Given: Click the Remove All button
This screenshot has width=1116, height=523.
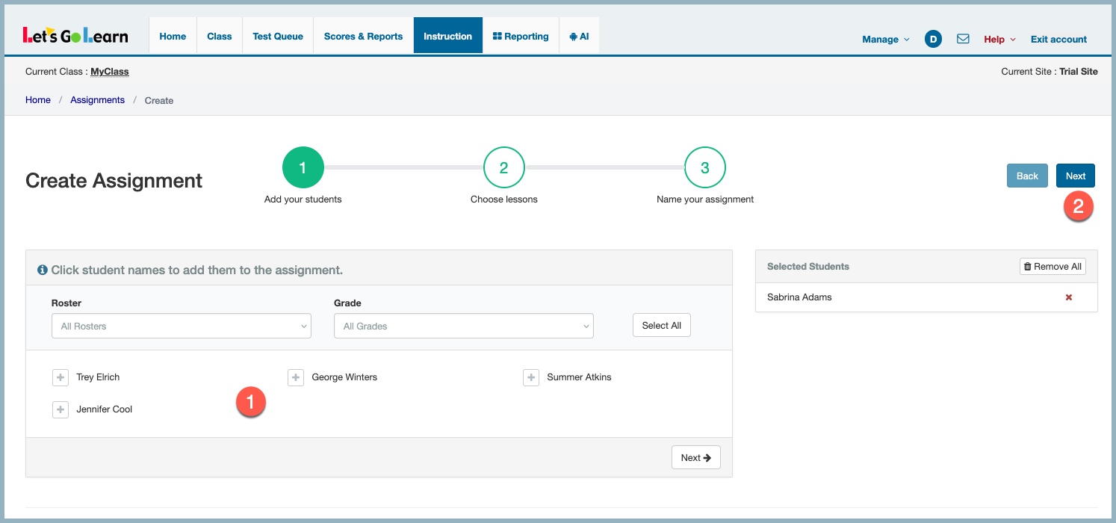Looking at the screenshot, I should coord(1053,267).
